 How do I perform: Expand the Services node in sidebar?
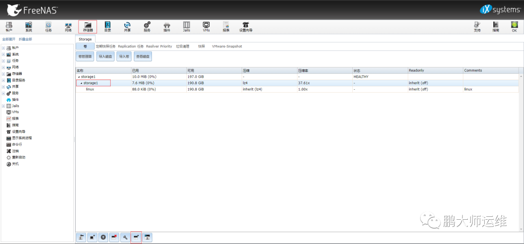3,93
